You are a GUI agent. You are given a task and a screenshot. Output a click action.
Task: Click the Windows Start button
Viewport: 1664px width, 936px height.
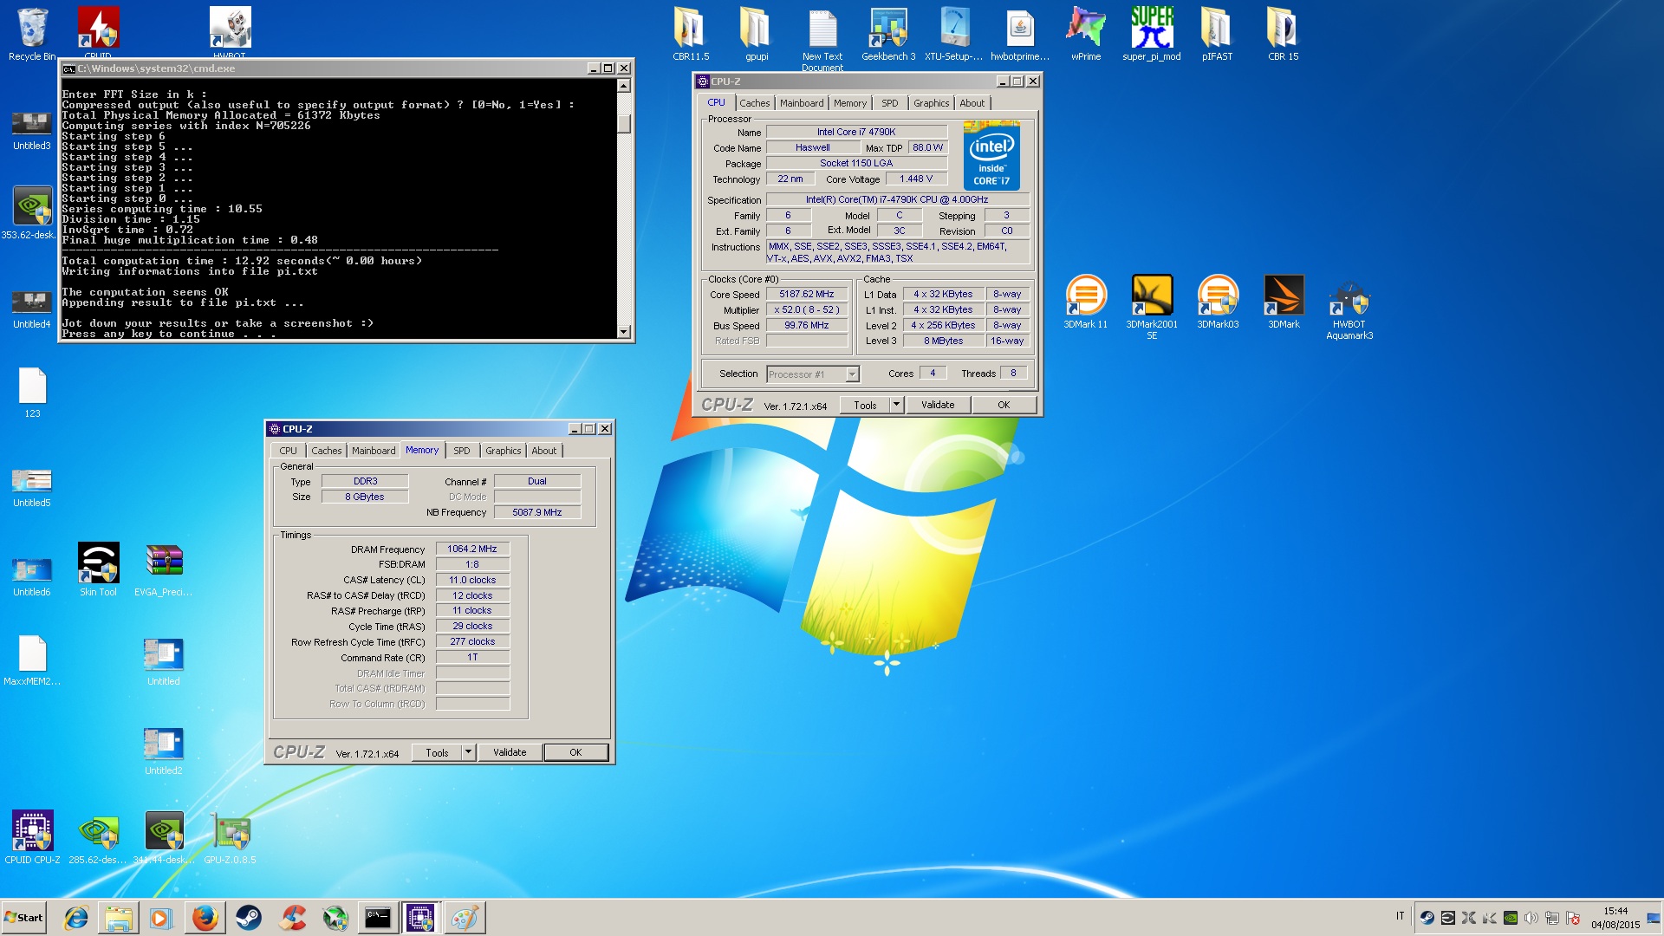coord(24,918)
